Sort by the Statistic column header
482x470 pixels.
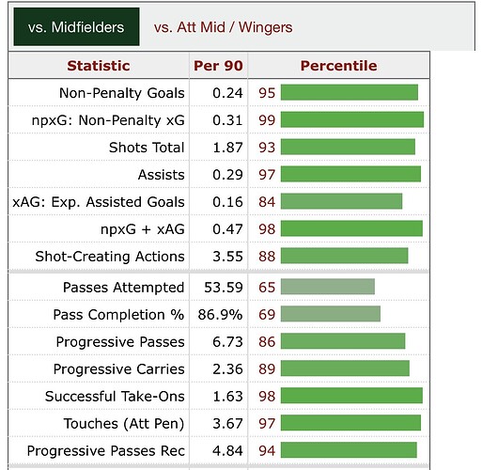[x=99, y=66]
